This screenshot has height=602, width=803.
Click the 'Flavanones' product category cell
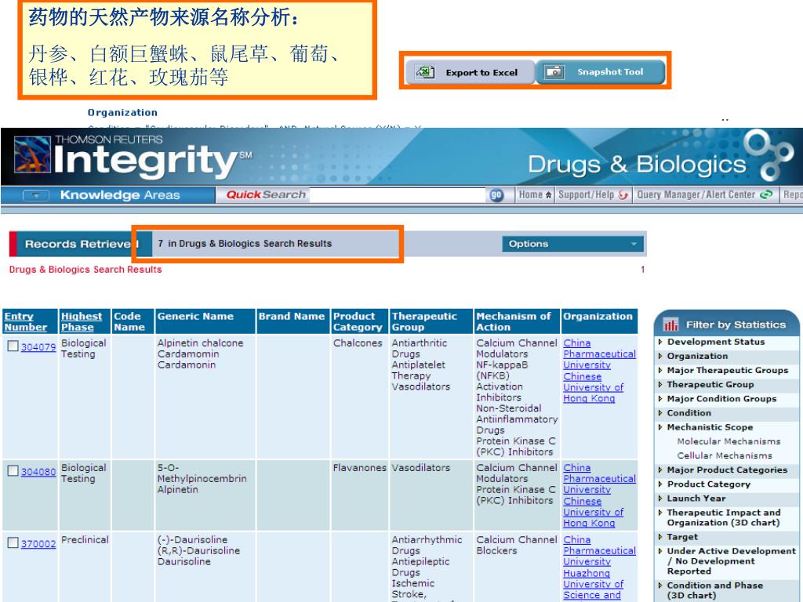point(359,467)
